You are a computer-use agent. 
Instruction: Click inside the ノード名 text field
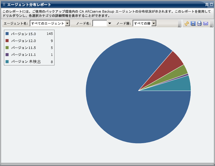tap(100, 23)
